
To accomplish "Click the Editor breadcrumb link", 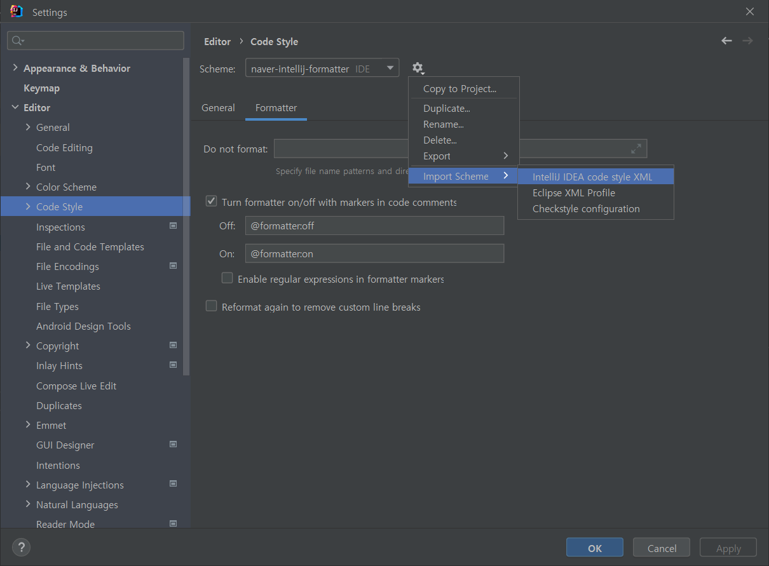I will (x=217, y=41).
